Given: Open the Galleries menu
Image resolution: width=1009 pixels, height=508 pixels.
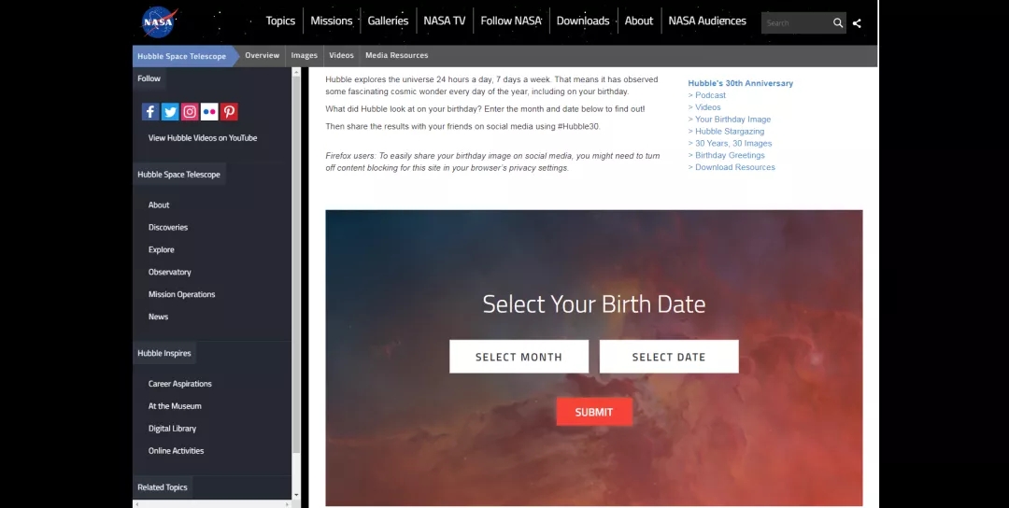Looking at the screenshot, I should (x=388, y=21).
